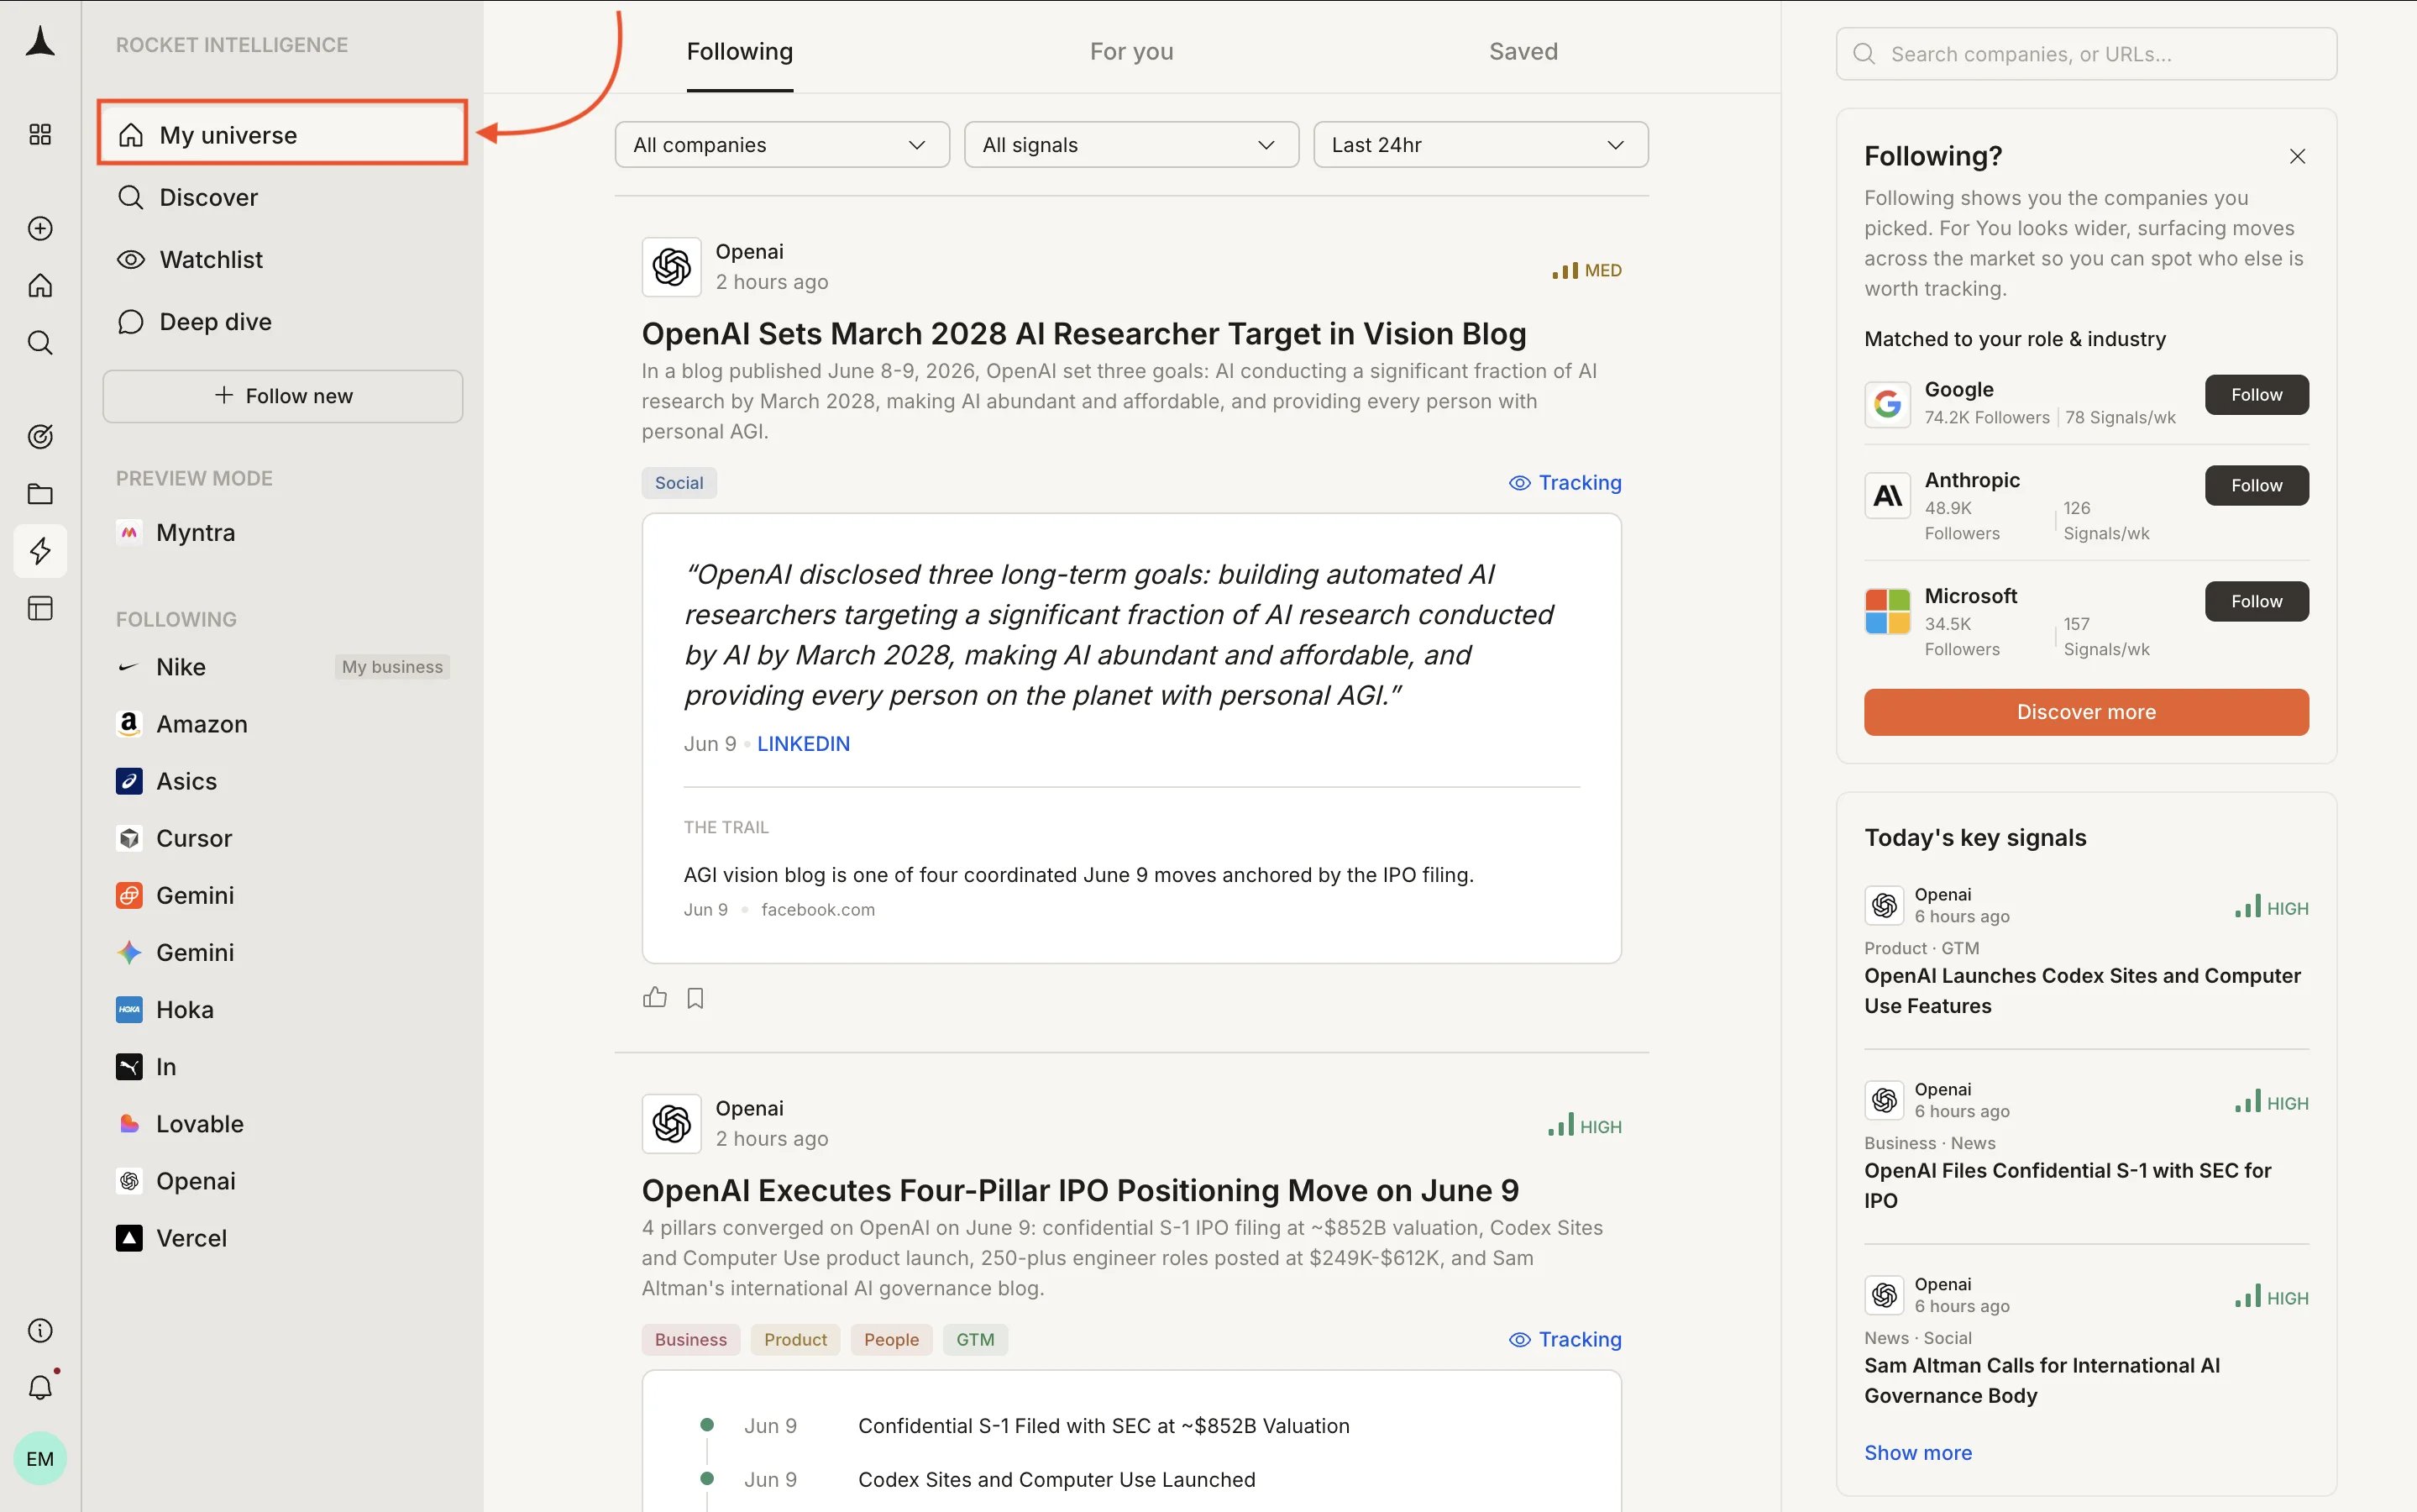Open the OpenAI Executes Four-Pillar IPO headline

click(x=1079, y=1191)
